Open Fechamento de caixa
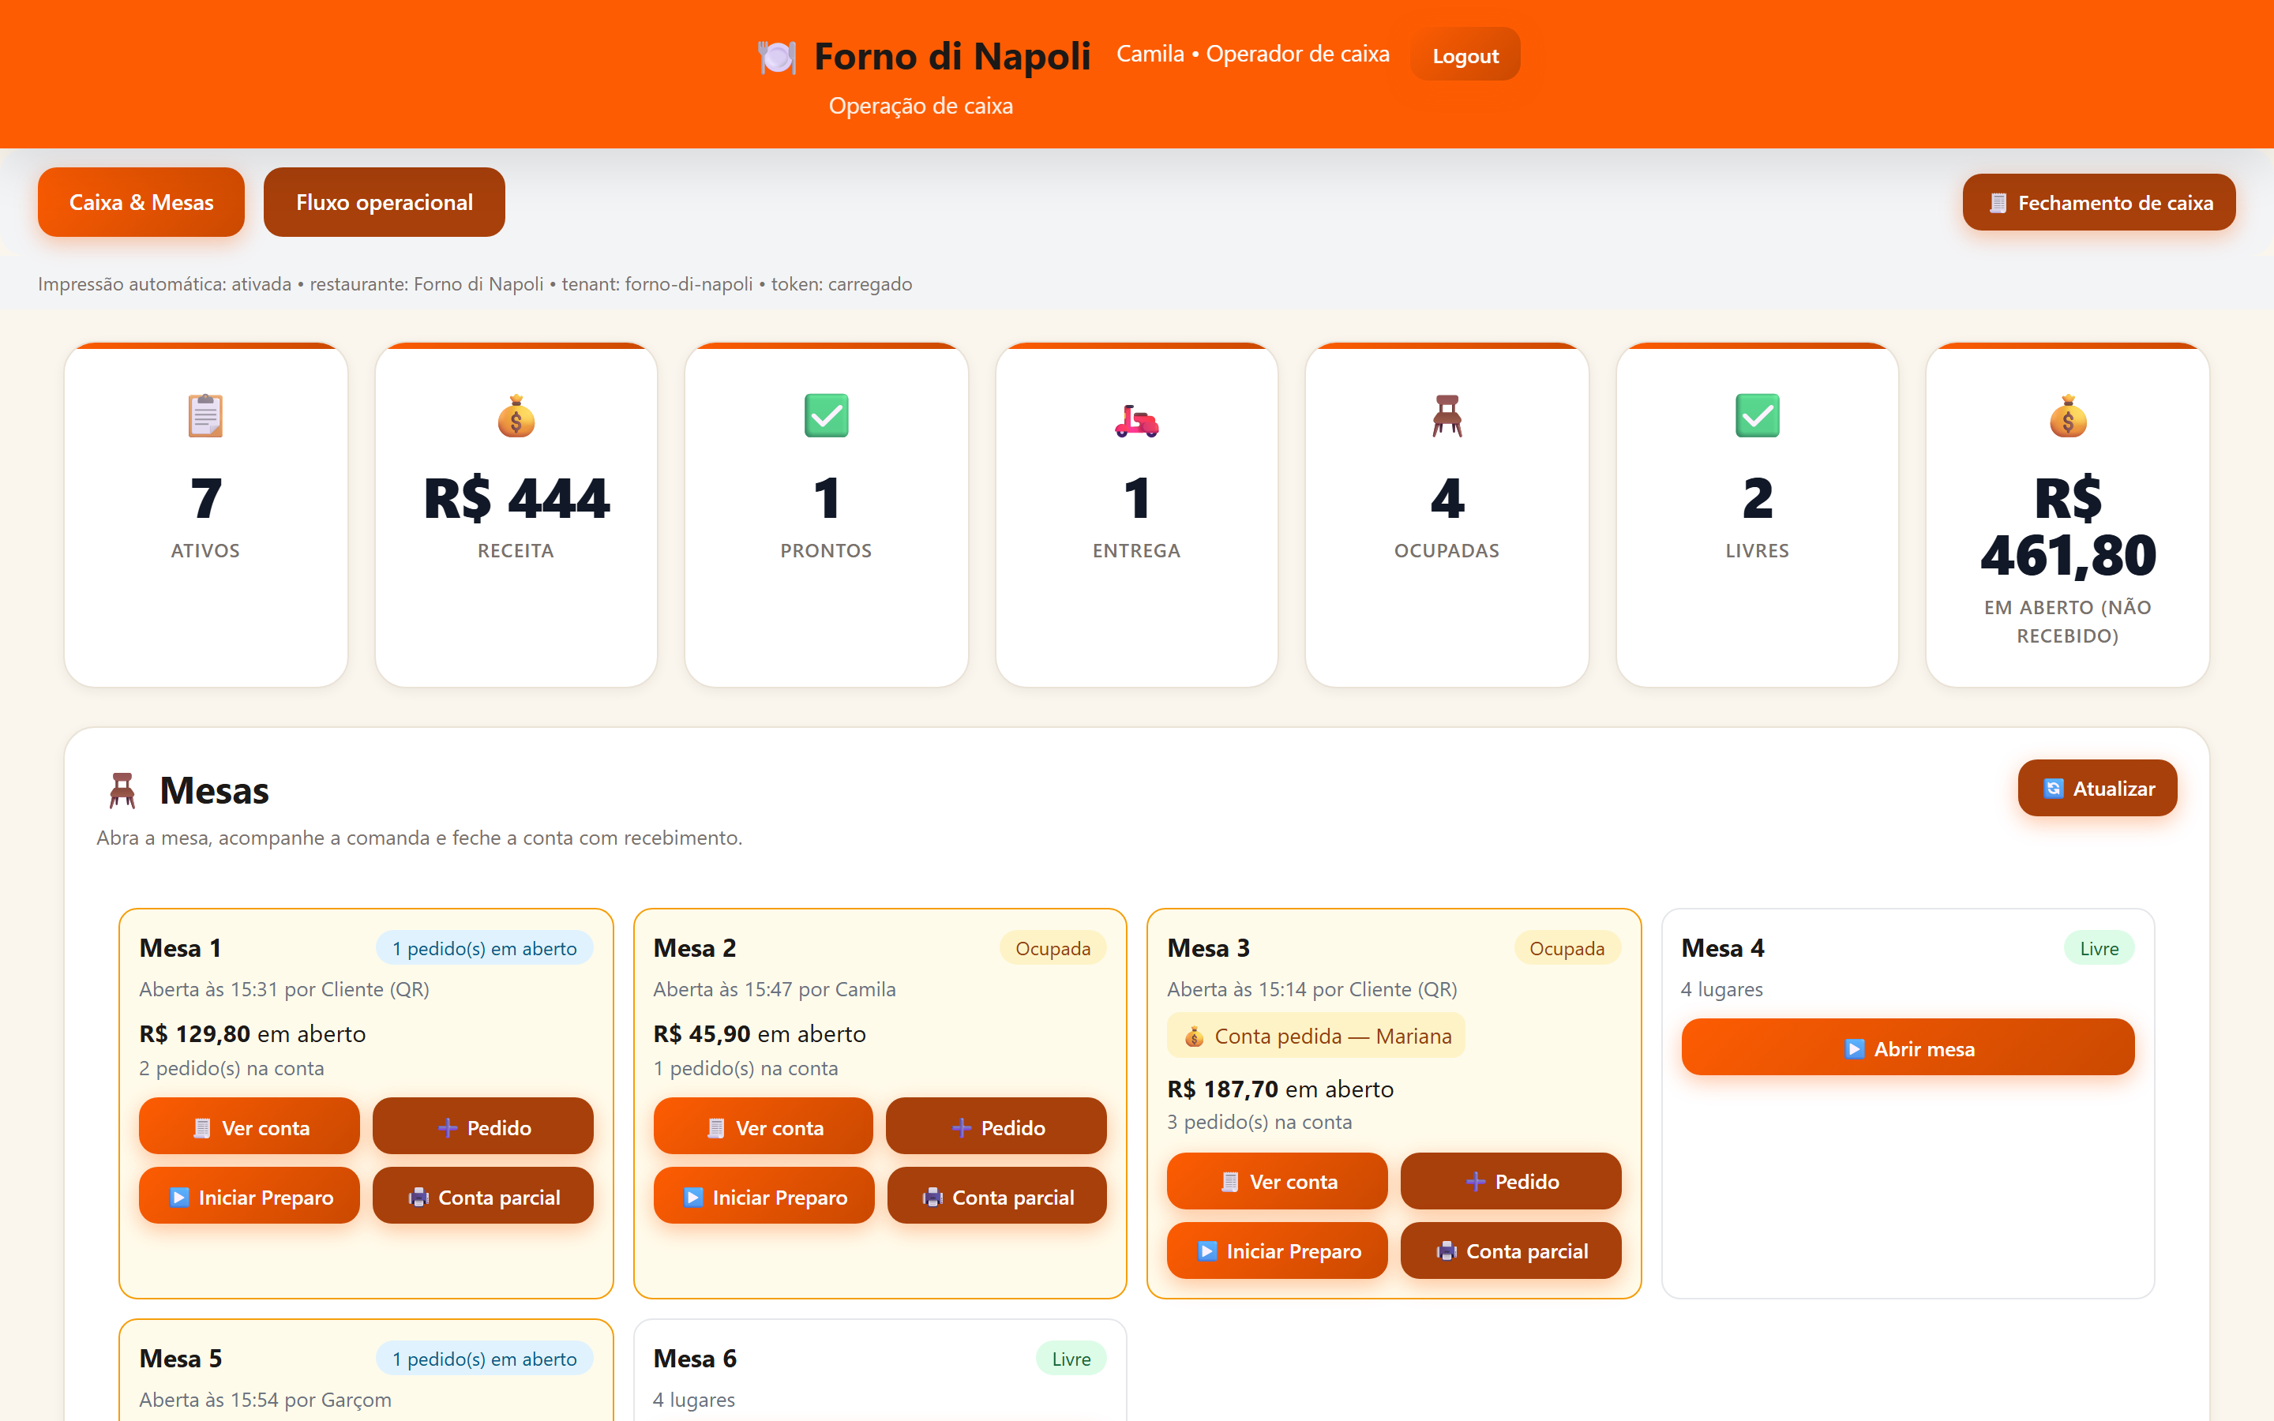 pos(2098,202)
